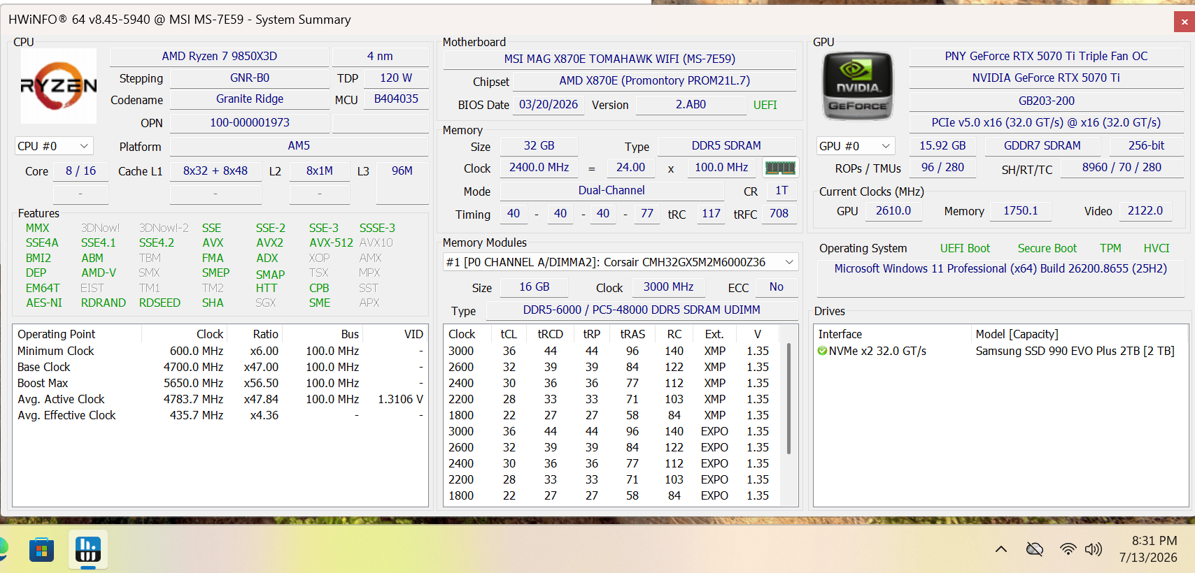Click the 32 GB memory size value

[539, 146]
